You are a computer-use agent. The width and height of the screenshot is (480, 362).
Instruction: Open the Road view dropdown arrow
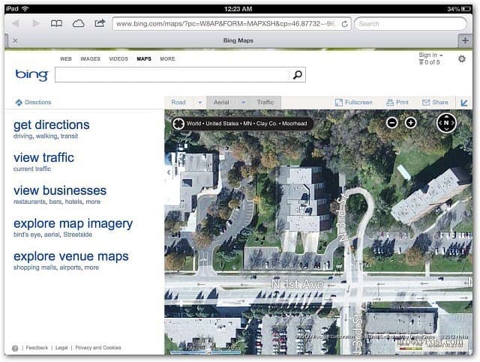200,103
